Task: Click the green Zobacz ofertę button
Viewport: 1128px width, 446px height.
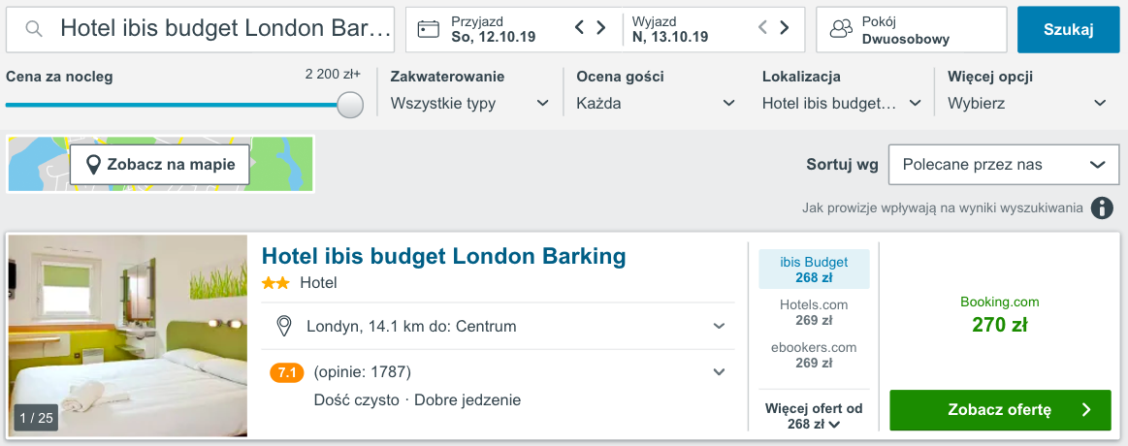Action: click(1000, 410)
